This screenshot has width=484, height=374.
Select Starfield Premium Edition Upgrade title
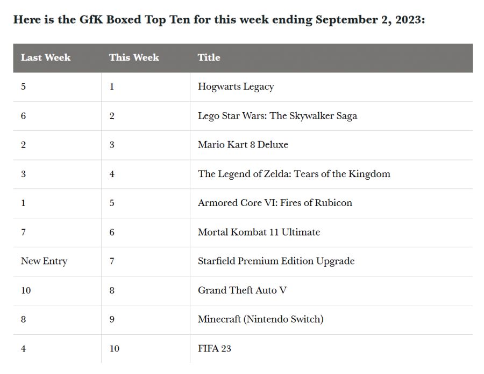coord(276,261)
